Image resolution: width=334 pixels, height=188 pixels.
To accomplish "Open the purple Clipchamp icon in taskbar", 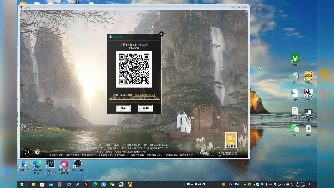I will coord(68,184).
